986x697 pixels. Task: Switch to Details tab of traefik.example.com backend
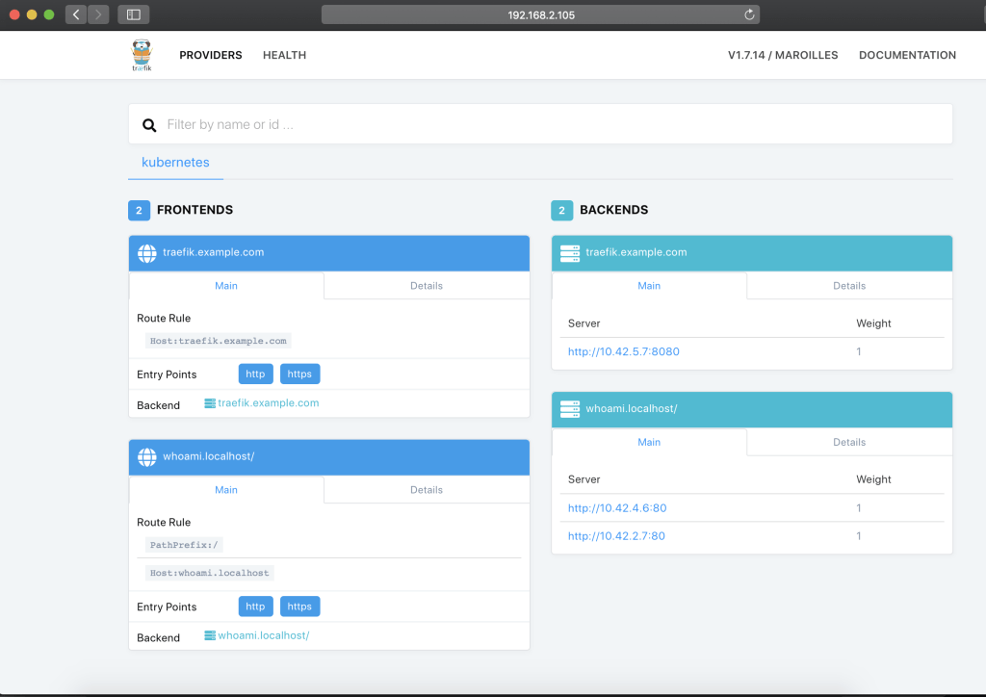point(849,286)
